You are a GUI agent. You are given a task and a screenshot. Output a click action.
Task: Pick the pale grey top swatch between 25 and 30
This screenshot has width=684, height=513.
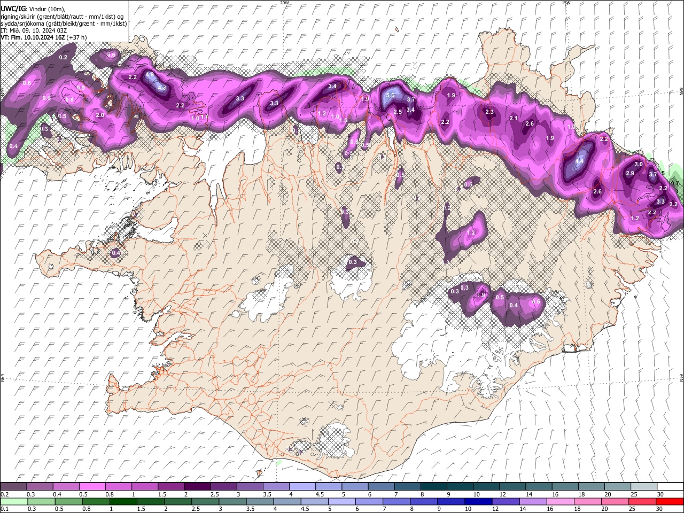click(x=644, y=486)
